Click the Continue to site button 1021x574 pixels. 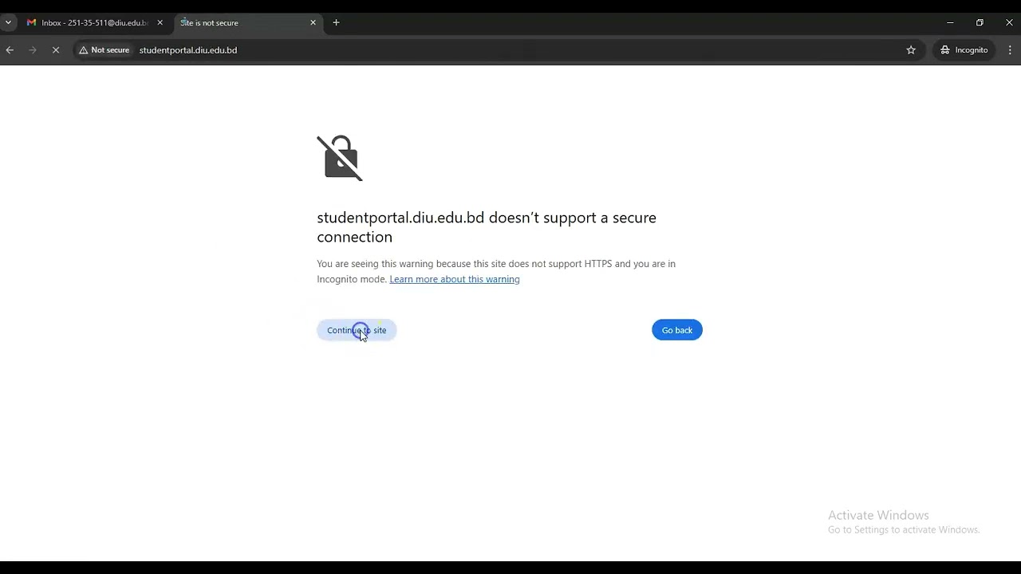click(357, 330)
